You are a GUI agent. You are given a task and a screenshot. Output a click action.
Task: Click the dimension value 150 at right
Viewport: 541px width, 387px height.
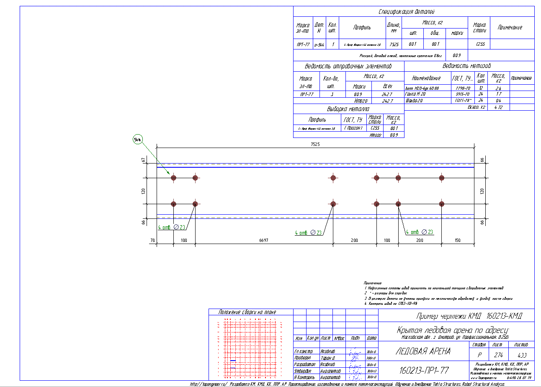pos(457,240)
